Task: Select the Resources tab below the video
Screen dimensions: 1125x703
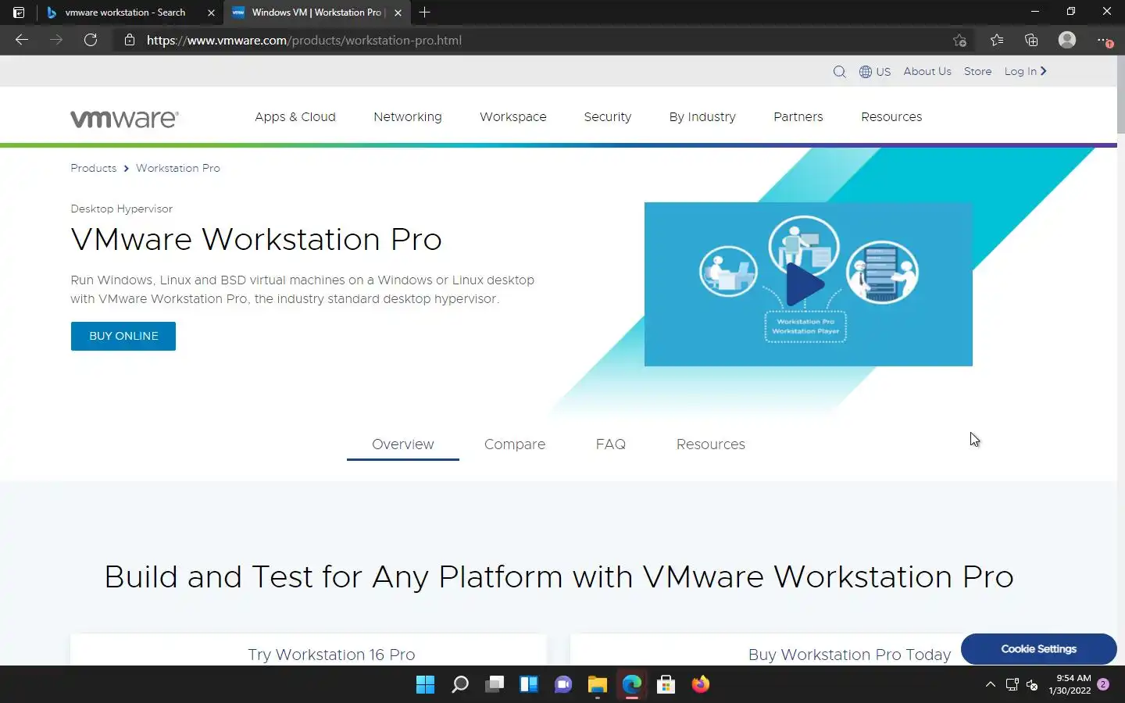Action: click(711, 444)
